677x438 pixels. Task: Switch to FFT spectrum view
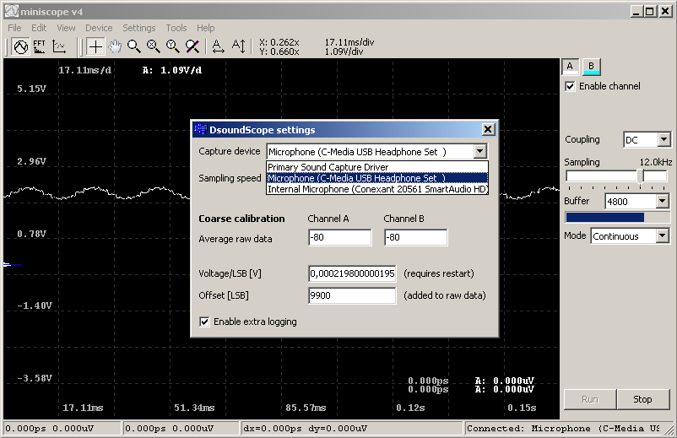coord(40,46)
